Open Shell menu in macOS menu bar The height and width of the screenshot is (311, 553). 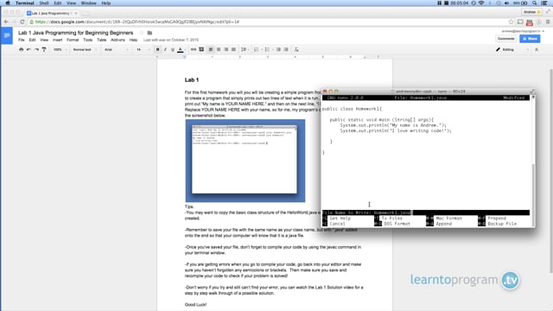44,3
